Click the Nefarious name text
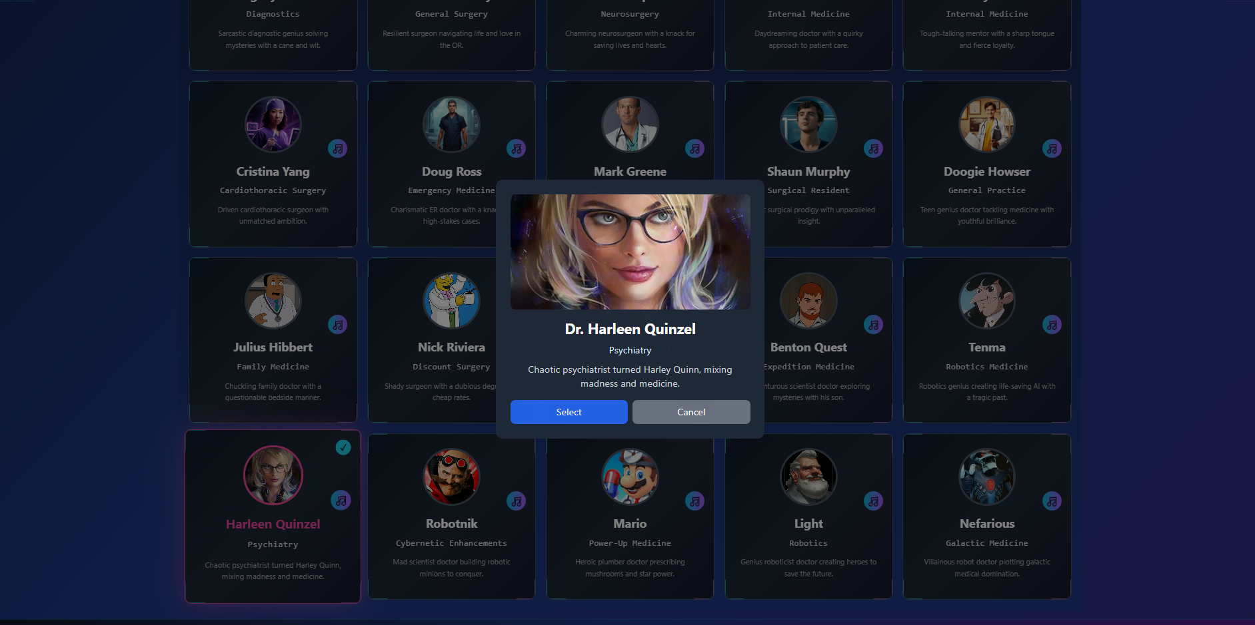1255x625 pixels. click(987, 524)
